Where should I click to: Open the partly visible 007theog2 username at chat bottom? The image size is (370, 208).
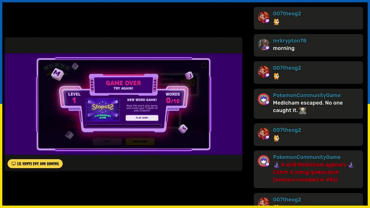pos(287,200)
